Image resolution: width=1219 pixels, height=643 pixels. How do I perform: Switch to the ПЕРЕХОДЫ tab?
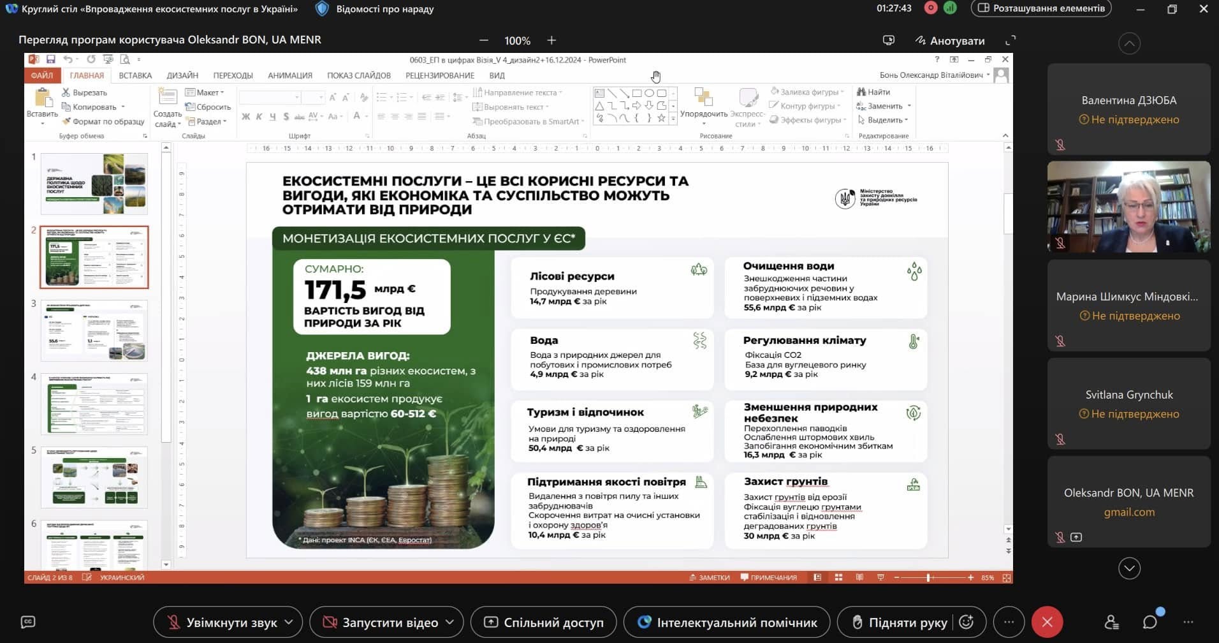coord(233,75)
